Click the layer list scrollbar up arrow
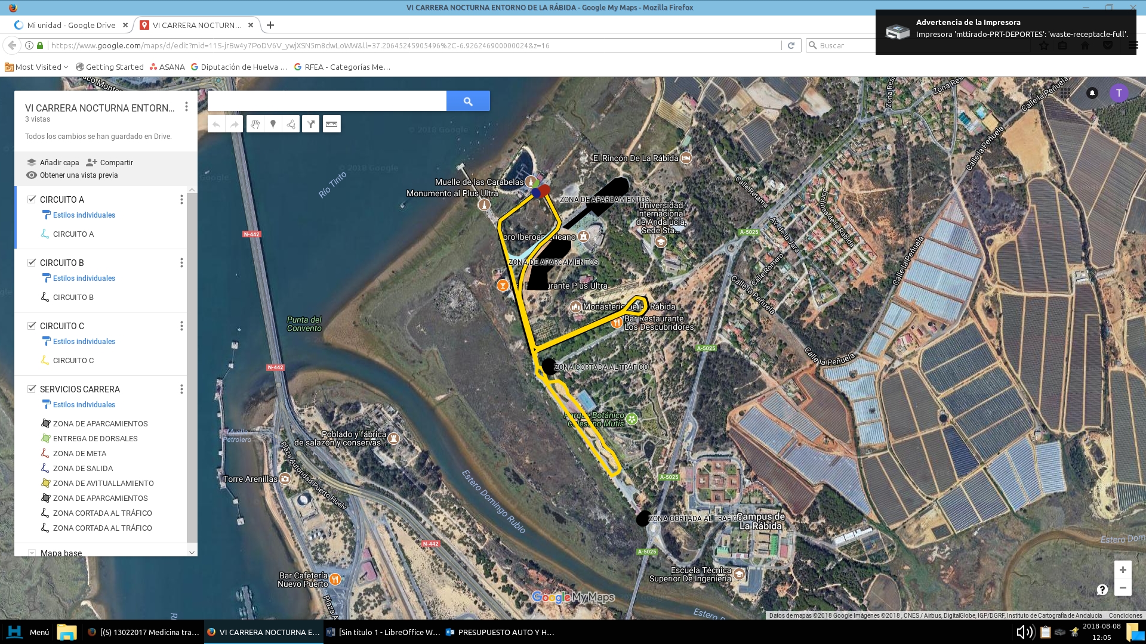The image size is (1146, 644). (x=192, y=190)
